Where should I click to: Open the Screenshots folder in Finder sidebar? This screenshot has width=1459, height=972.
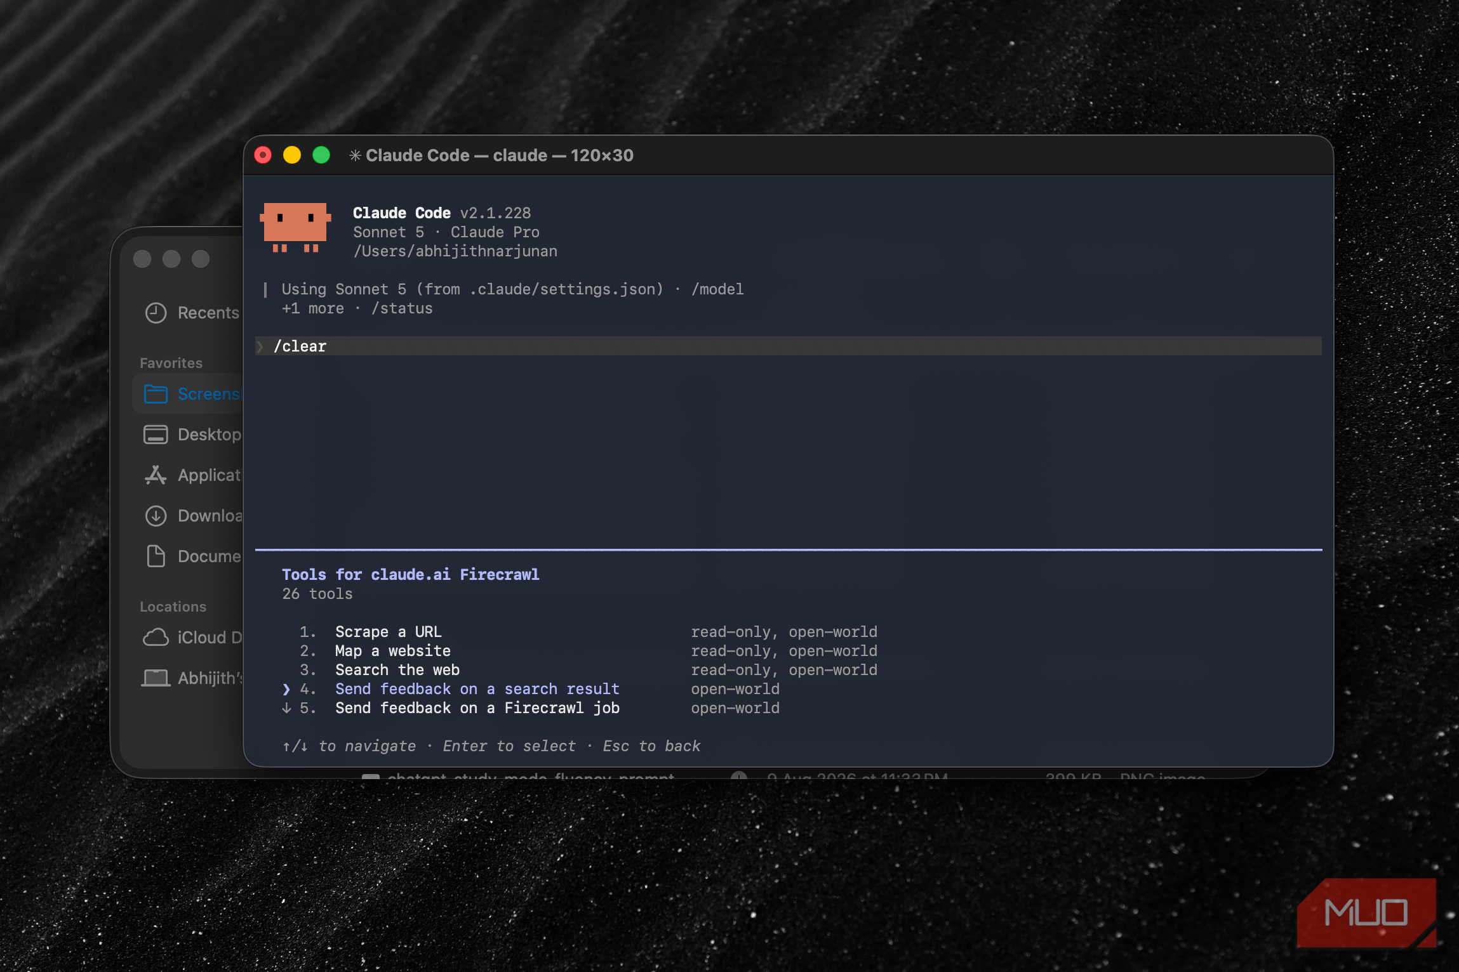click(x=188, y=394)
